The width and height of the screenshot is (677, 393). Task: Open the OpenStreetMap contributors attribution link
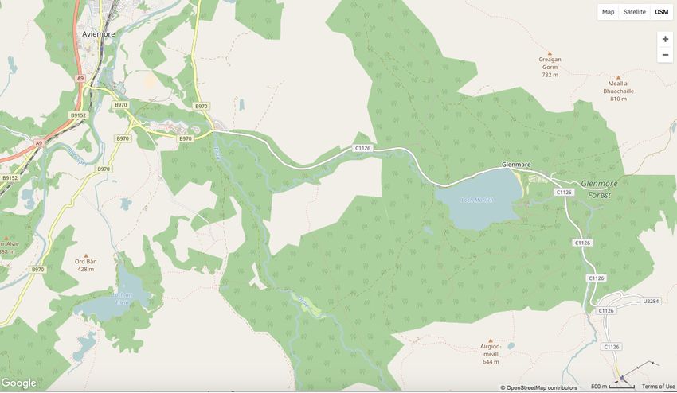[539, 387]
